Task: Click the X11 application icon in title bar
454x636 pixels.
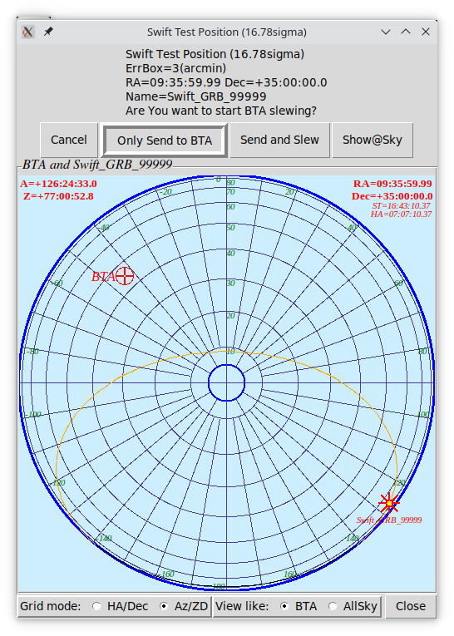Action: (x=28, y=32)
